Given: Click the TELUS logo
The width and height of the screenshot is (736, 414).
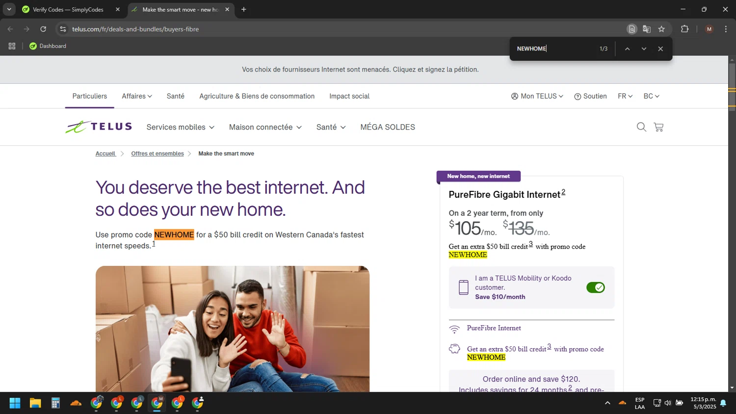Looking at the screenshot, I should [99, 127].
